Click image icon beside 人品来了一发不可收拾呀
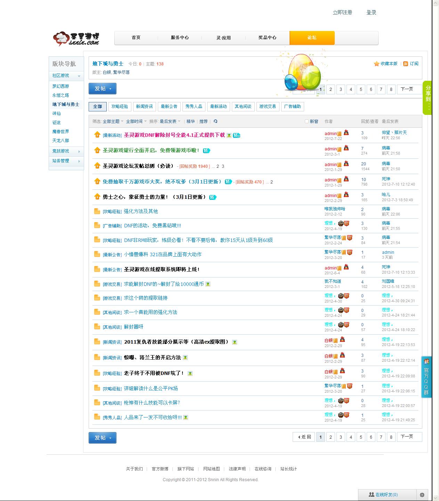Image resolution: width=439 pixels, height=501 pixels. 186,417
